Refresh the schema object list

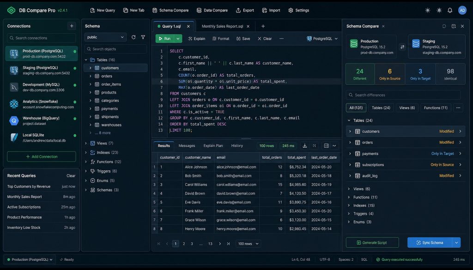coord(133,37)
